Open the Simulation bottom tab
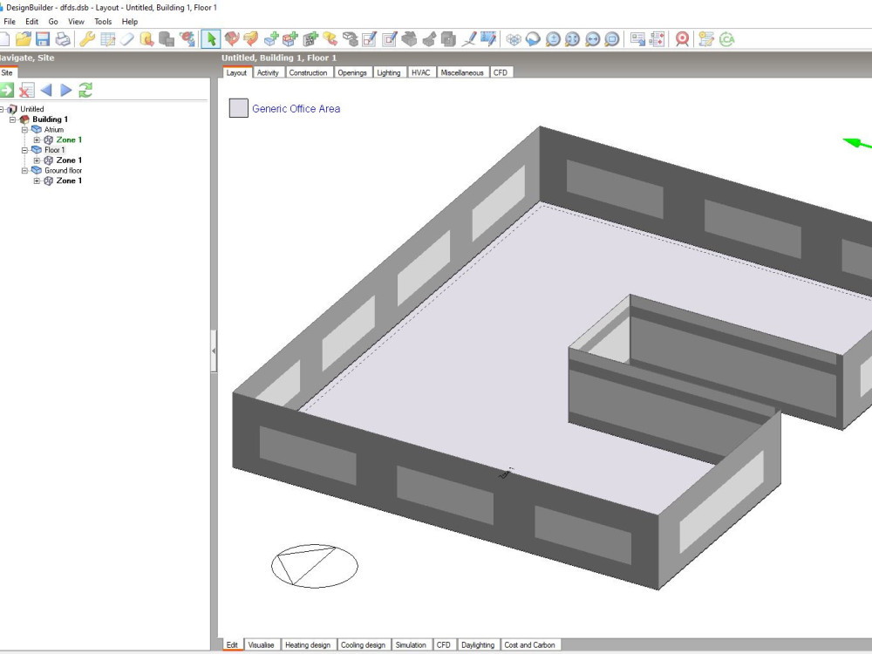872x654 pixels. pyautogui.click(x=411, y=645)
